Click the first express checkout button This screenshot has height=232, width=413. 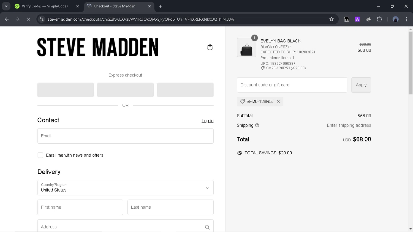click(66, 90)
